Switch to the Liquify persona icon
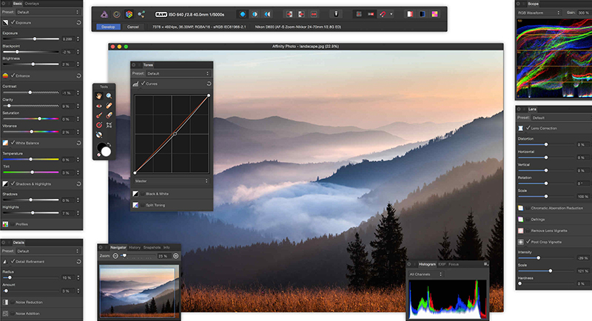Viewport: 592px width, 321px height. (x=117, y=14)
